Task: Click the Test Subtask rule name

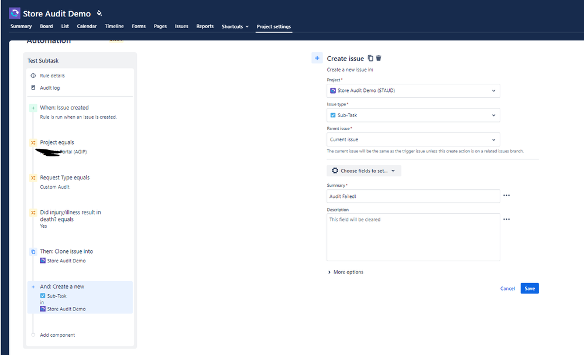Action: (x=43, y=60)
